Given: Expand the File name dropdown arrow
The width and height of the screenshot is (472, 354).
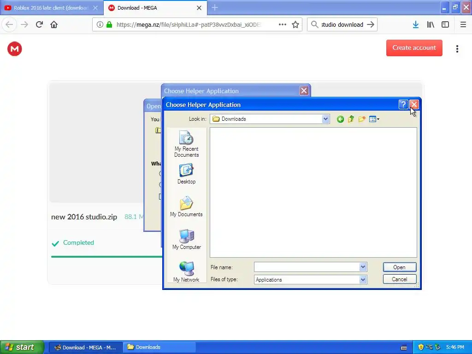Looking at the screenshot, I should (363, 267).
